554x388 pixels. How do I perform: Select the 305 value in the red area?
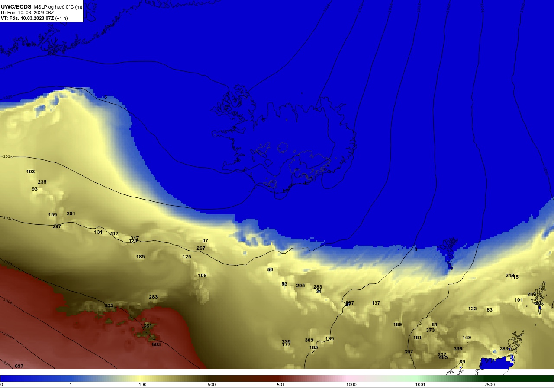pos(109,305)
